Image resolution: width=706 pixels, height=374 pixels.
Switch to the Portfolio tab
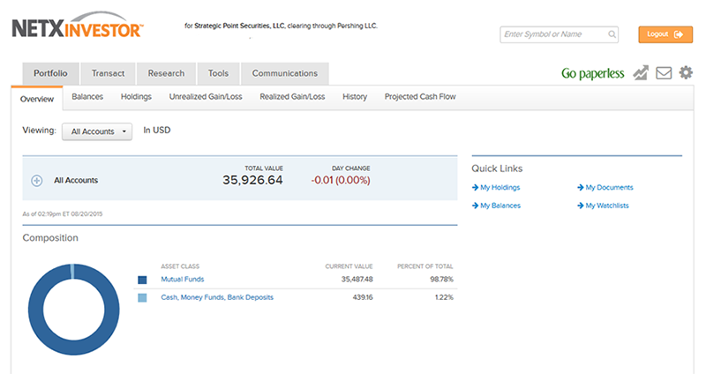50,73
